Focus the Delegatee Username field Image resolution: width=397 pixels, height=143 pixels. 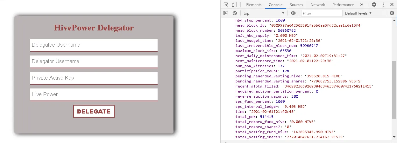[x=94, y=45]
